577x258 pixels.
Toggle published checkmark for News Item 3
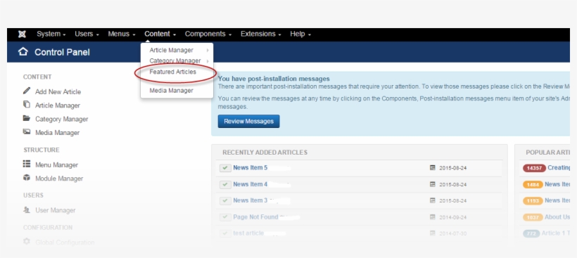coord(225,200)
